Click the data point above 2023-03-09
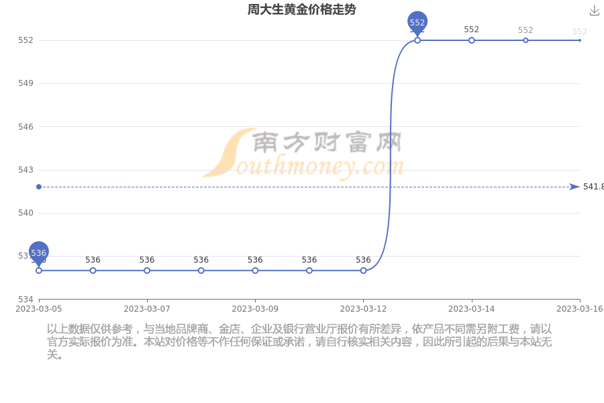Image resolution: width=604 pixels, height=403 pixels. tap(255, 271)
